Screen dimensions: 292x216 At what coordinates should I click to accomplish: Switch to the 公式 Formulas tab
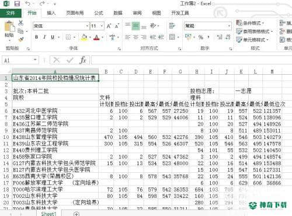click(x=99, y=13)
